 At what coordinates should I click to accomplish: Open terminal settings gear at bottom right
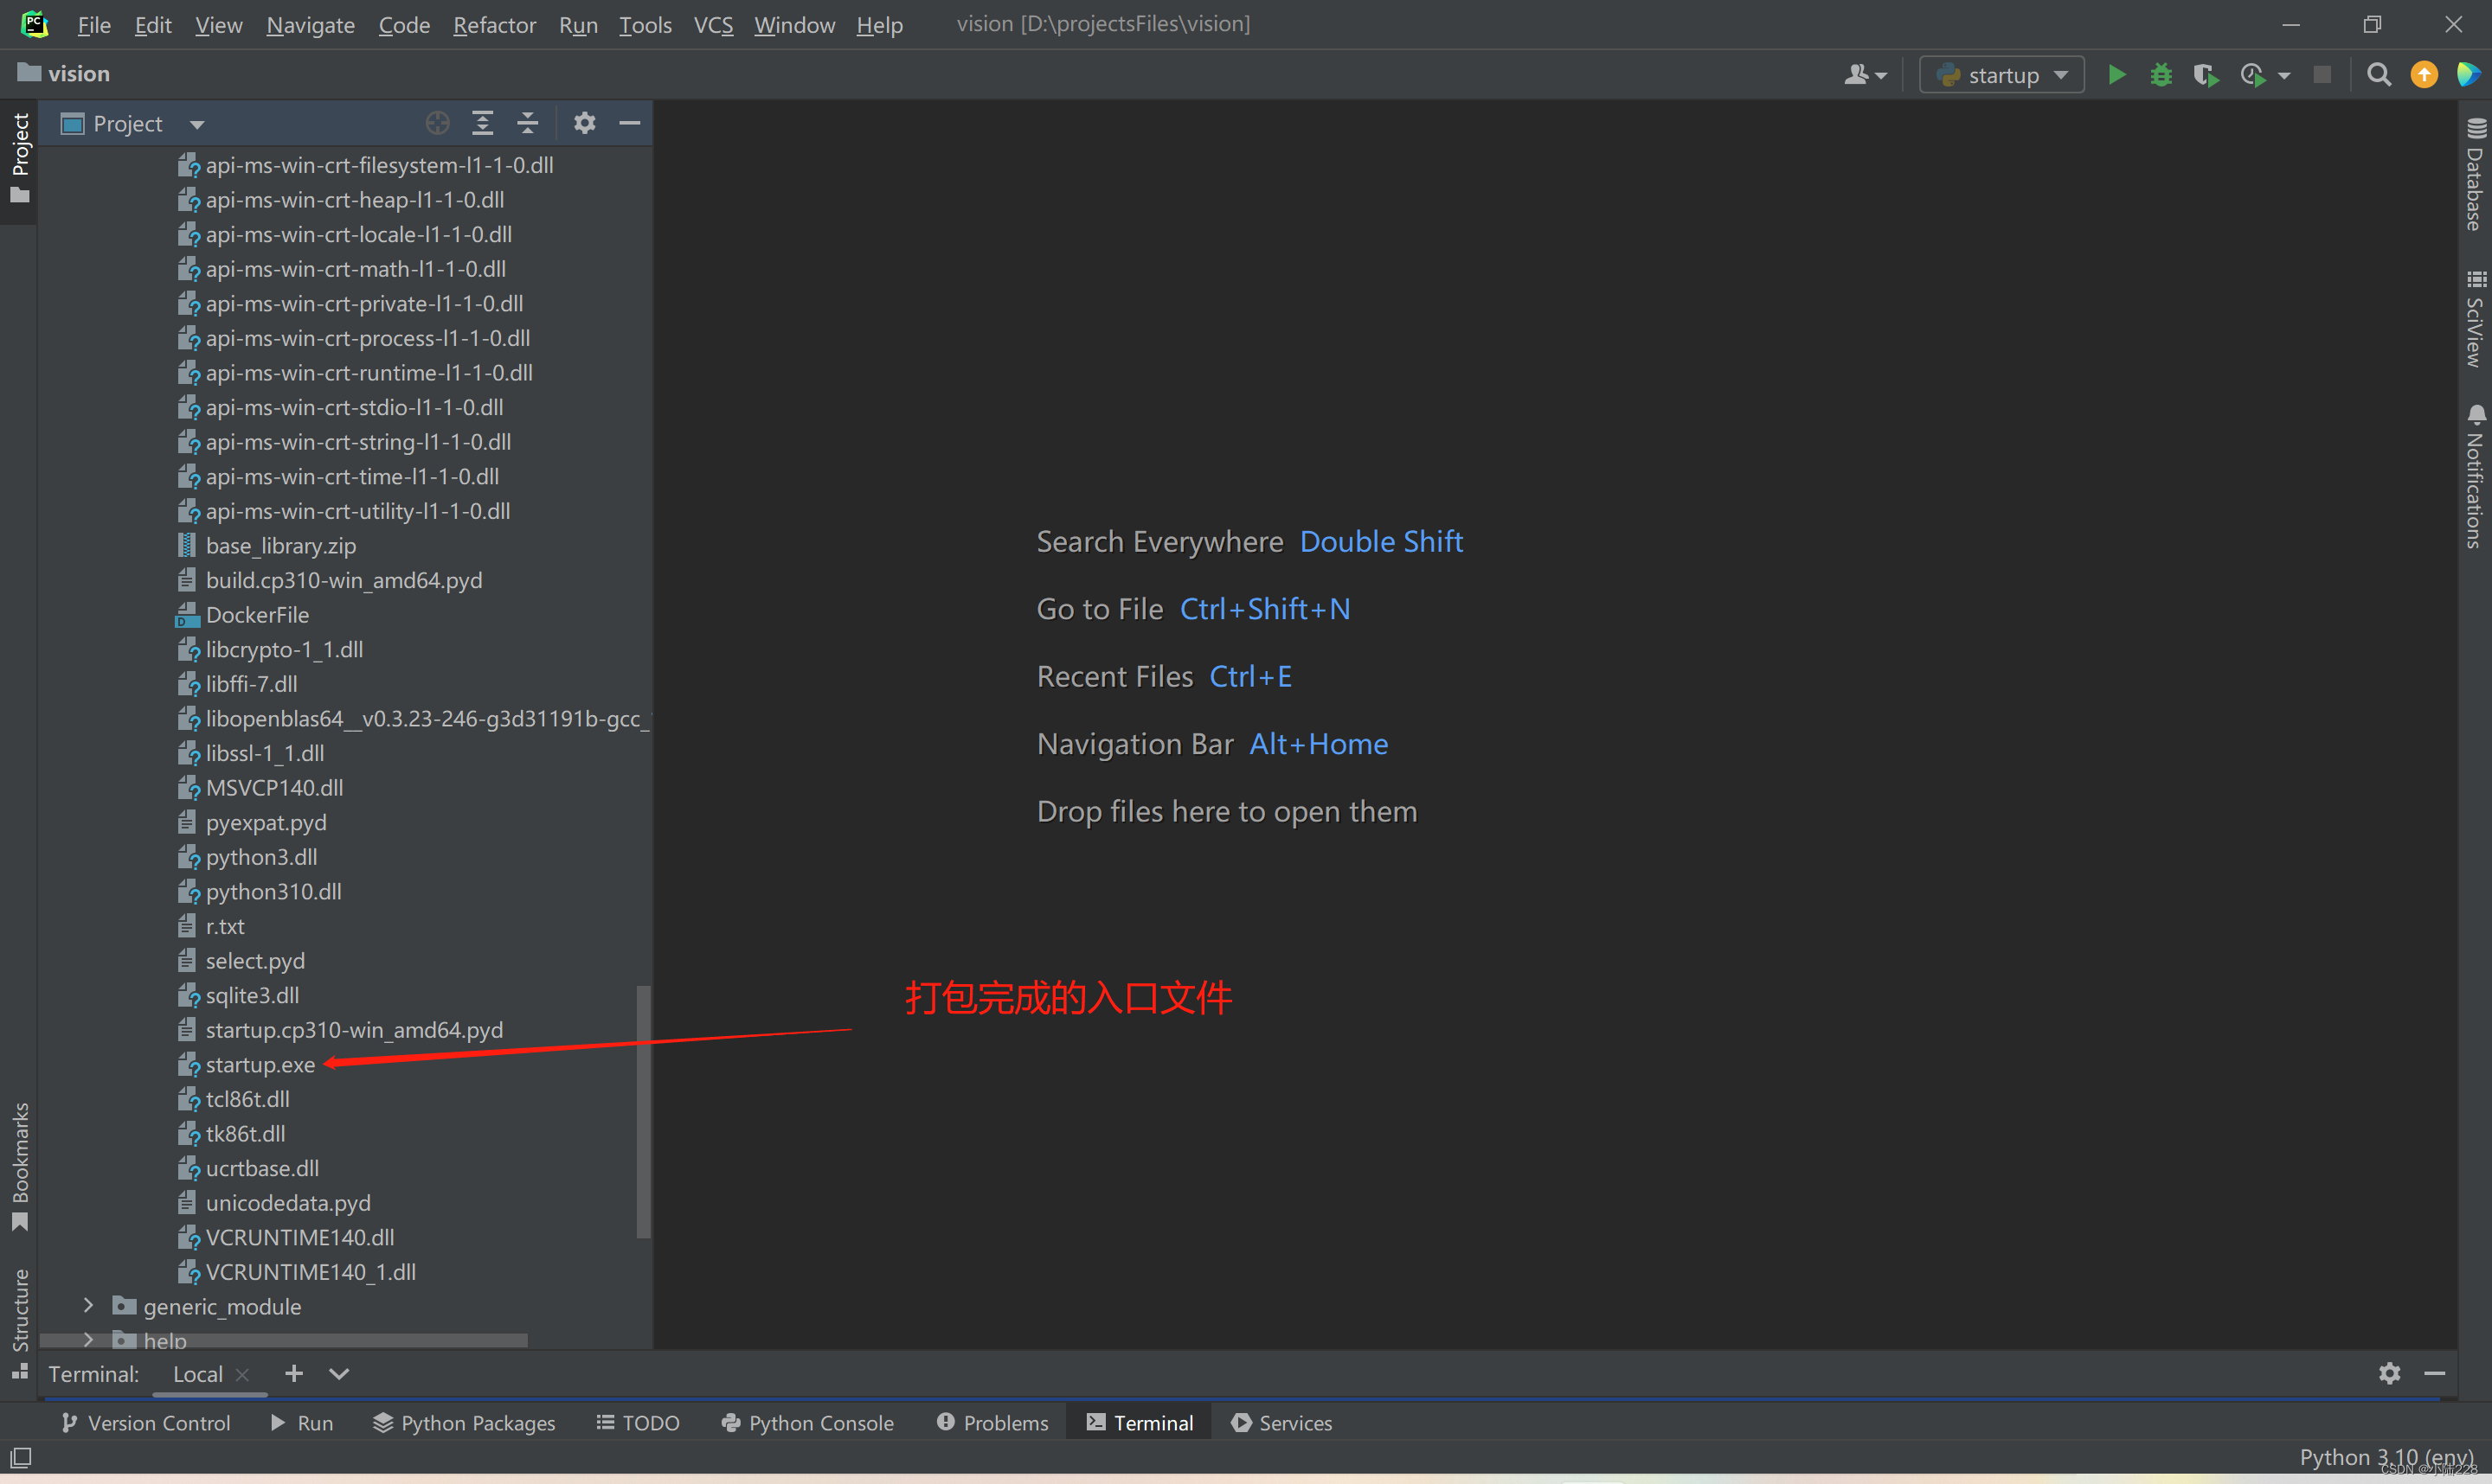(2390, 1373)
